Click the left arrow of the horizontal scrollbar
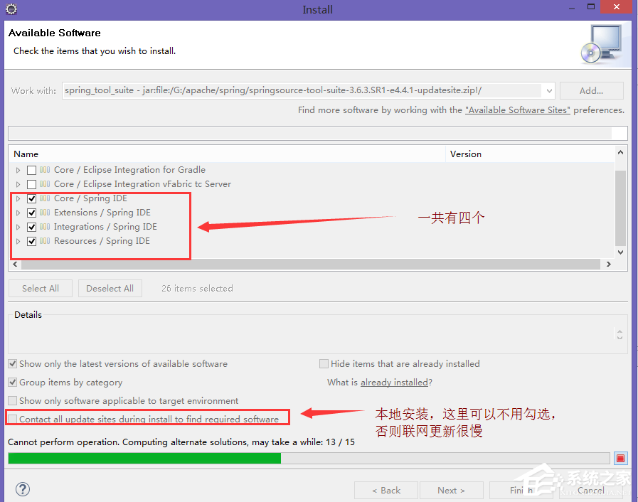The width and height of the screenshot is (638, 502). [15, 264]
